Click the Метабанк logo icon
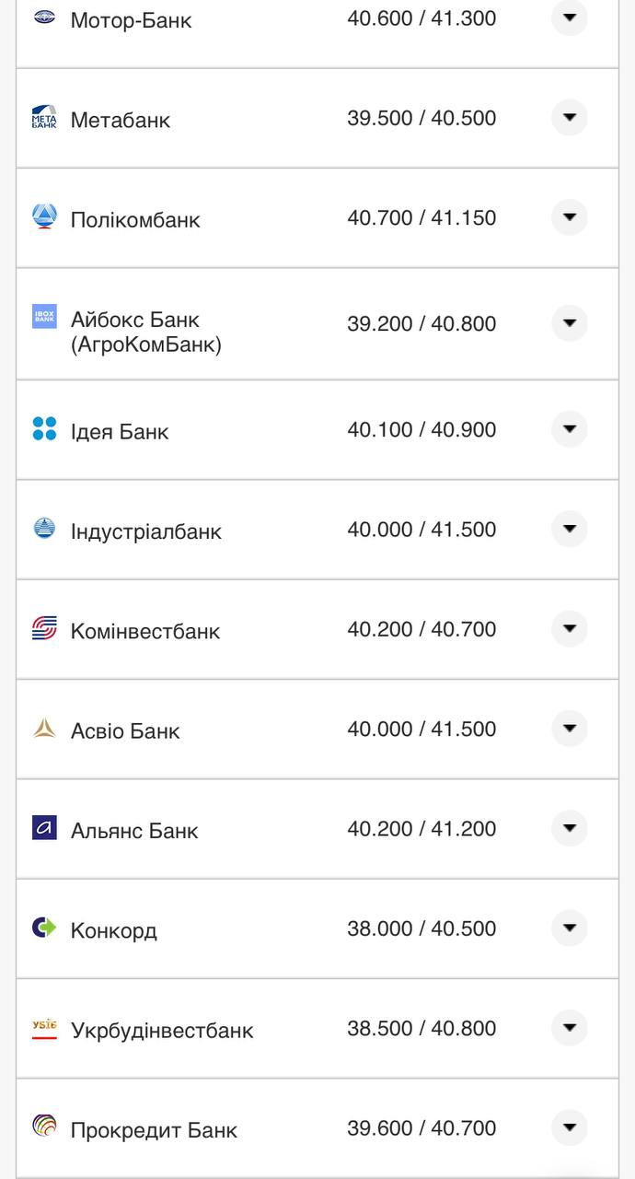The width and height of the screenshot is (635, 1179). (x=44, y=117)
